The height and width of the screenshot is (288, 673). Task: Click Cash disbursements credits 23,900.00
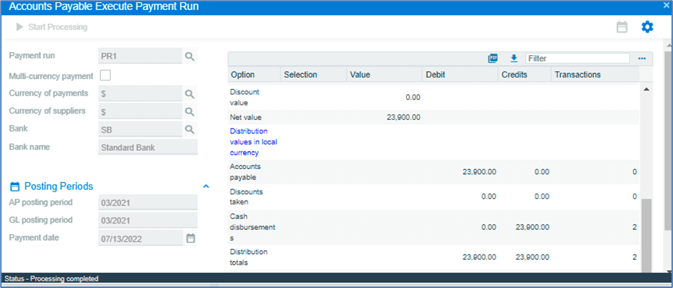[x=532, y=227]
